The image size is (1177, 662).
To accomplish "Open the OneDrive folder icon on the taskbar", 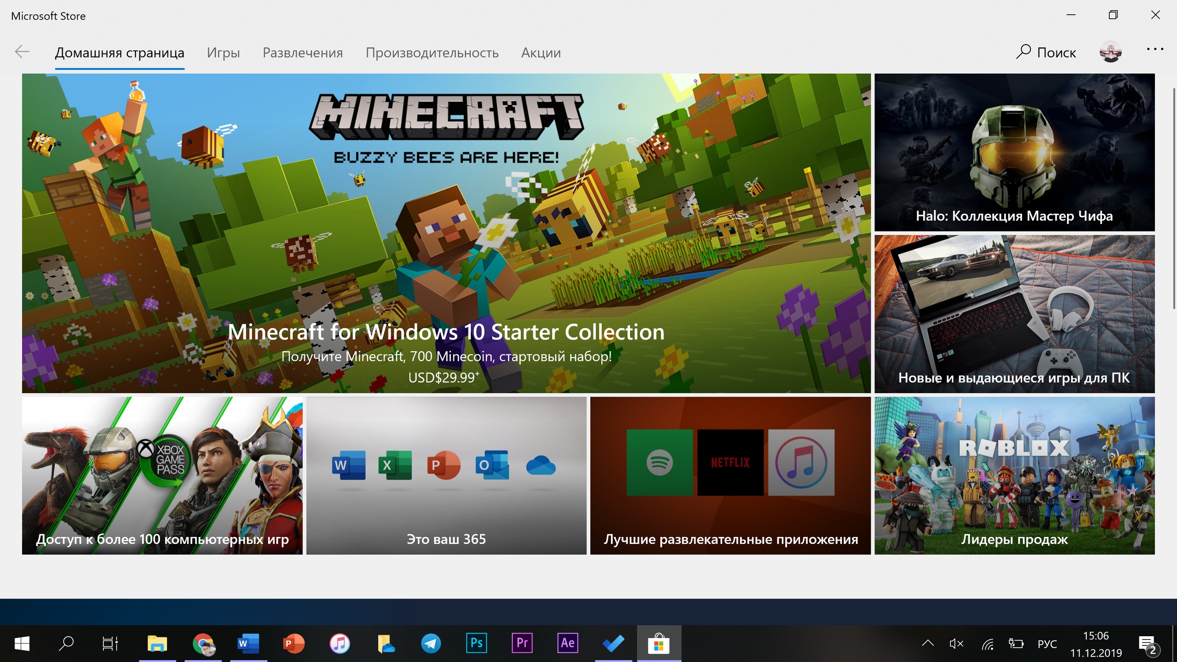I will point(385,644).
